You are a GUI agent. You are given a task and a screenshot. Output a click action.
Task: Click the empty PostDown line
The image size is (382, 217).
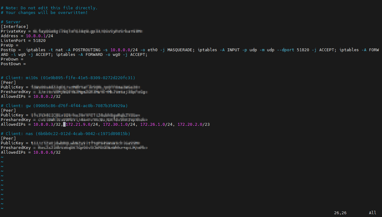pos(13,64)
